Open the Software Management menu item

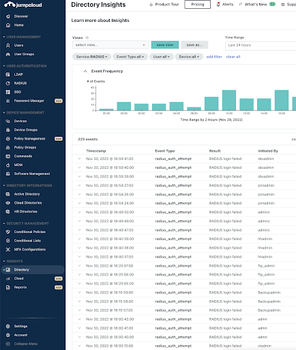(32, 174)
